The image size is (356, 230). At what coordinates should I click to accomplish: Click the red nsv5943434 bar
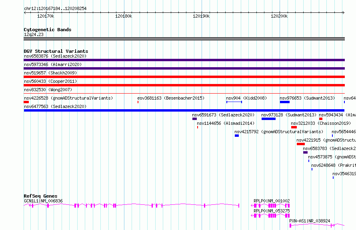(321, 119)
